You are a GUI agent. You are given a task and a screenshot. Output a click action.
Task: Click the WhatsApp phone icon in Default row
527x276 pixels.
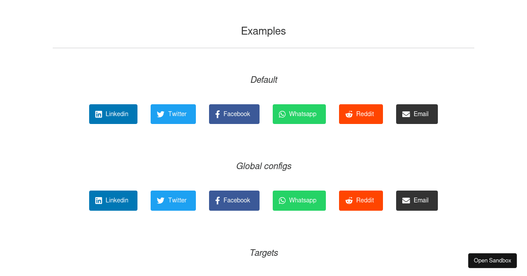point(282,114)
